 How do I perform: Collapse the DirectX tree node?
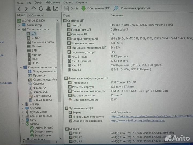point(23,124)
